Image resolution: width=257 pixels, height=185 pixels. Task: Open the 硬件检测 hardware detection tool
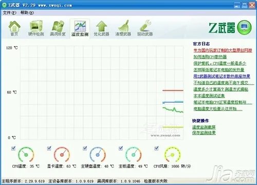36,28
